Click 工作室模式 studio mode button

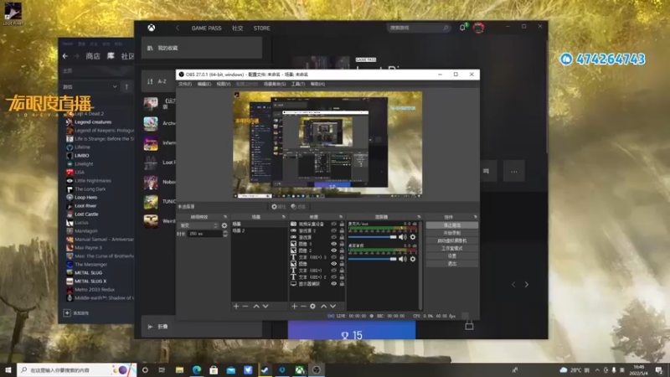[451, 248]
